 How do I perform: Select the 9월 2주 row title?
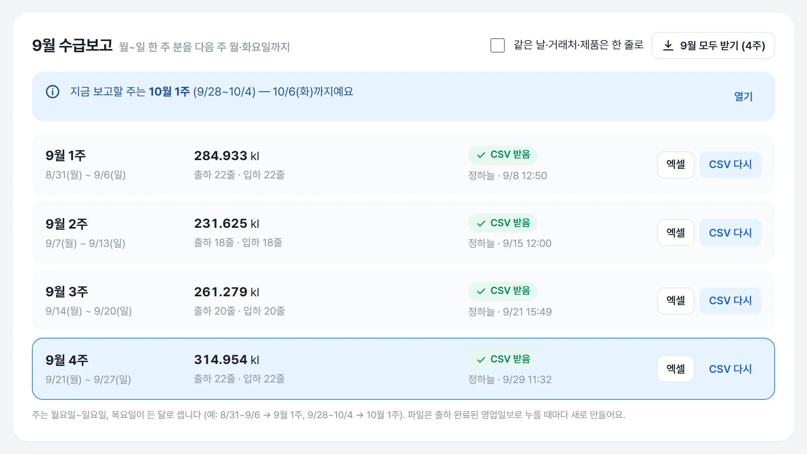click(67, 224)
